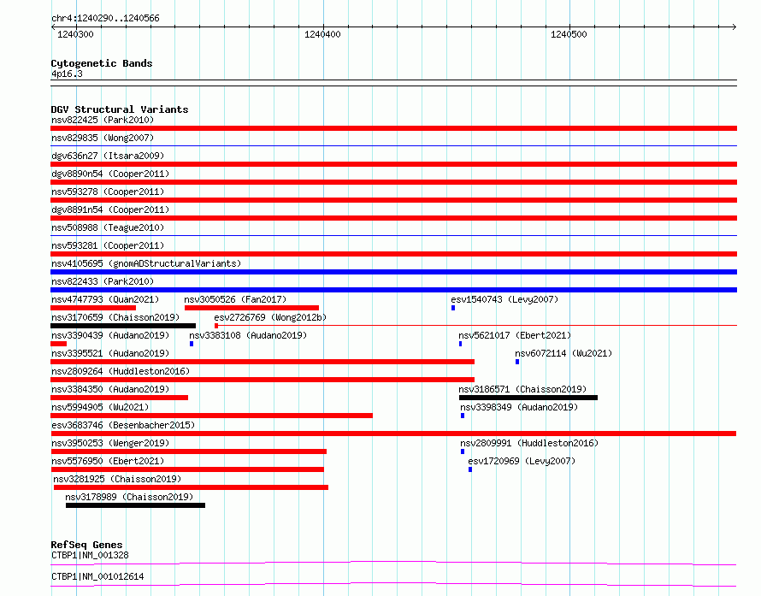Open the CTBP1|NM_001012614 gene label
761x596 pixels.
(97, 576)
